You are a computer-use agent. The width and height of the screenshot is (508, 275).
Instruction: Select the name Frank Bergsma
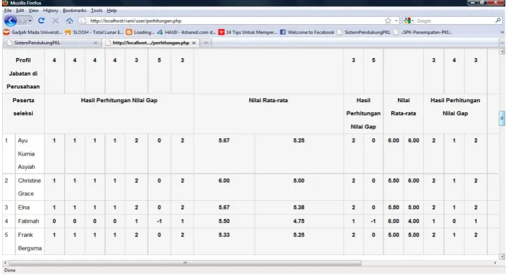(29, 242)
